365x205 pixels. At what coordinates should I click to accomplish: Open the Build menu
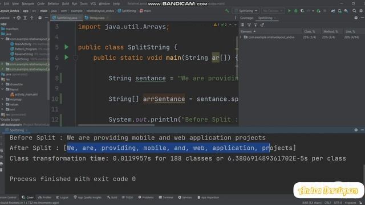click(66, 4)
